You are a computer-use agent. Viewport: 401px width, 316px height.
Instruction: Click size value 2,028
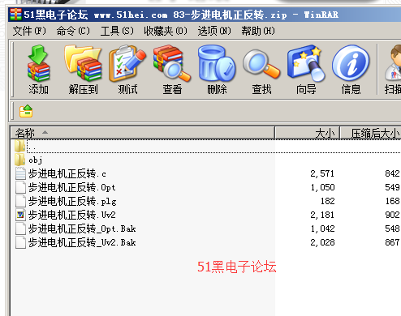point(322,242)
